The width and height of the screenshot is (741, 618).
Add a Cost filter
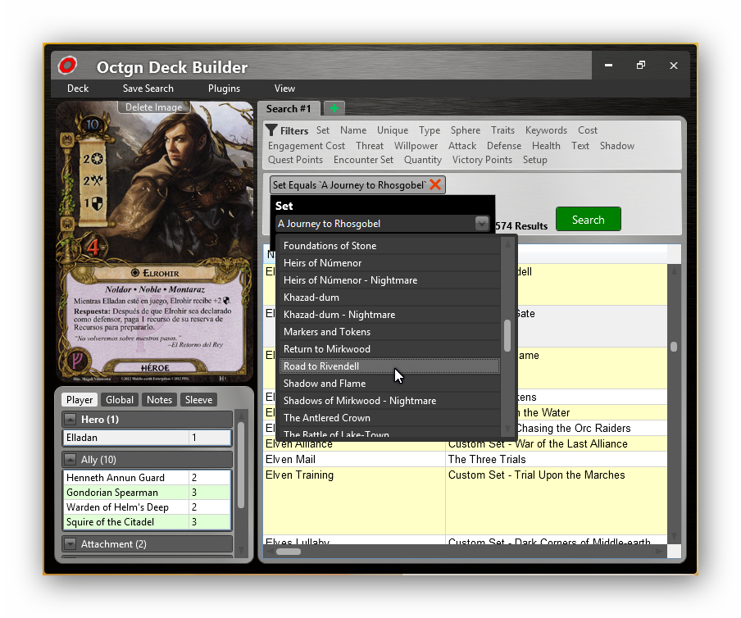tap(588, 130)
